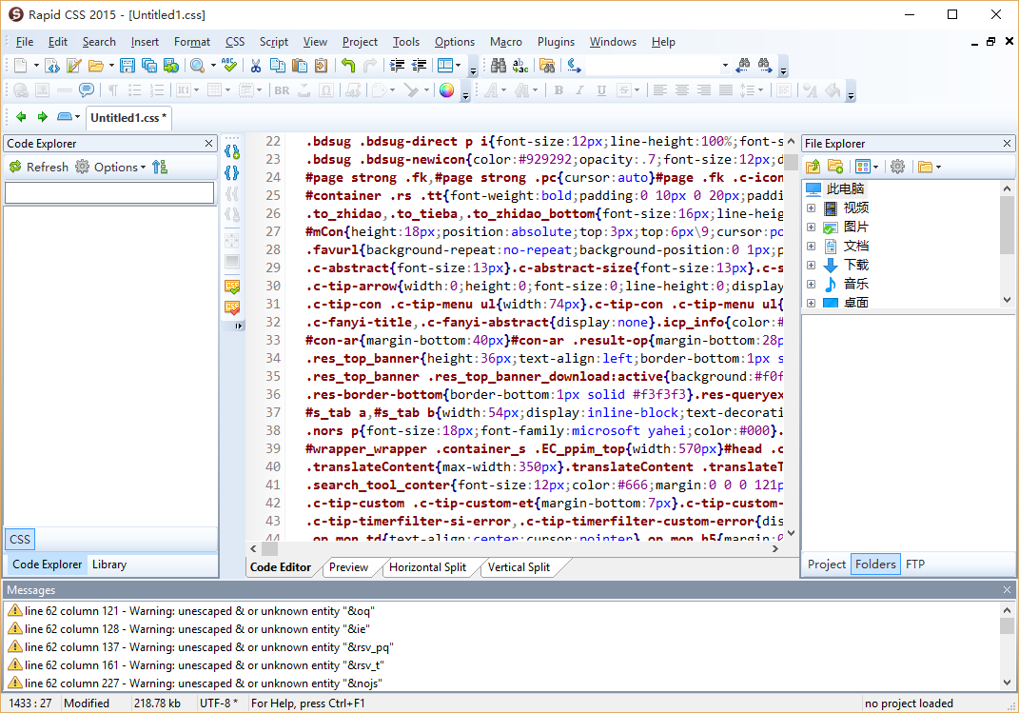
Task: Click the Replace ab-ac icon
Action: 520,65
